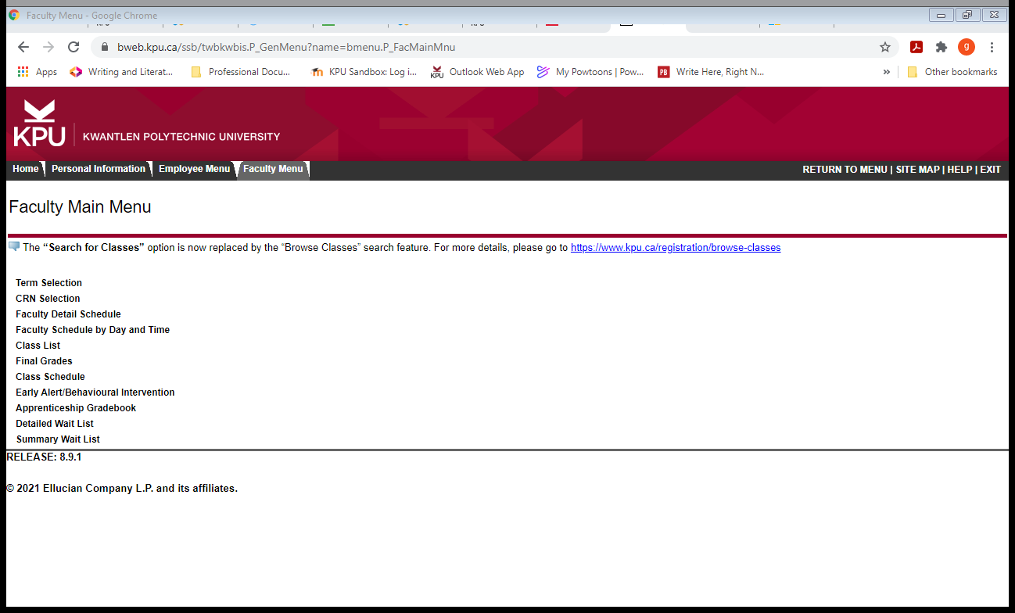Open the Personal Information menu
This screenshot has width=1015, height=613.
(x=99, y=169)
